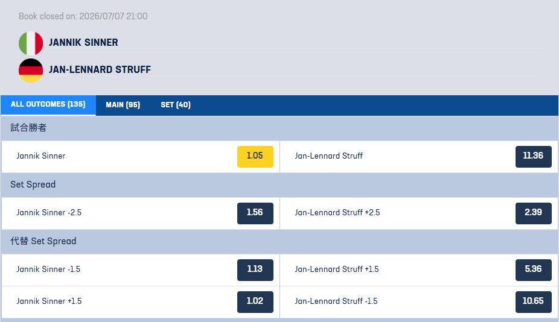Collapse the Set Spread market header
559x322 pixels.
(279, 185)
